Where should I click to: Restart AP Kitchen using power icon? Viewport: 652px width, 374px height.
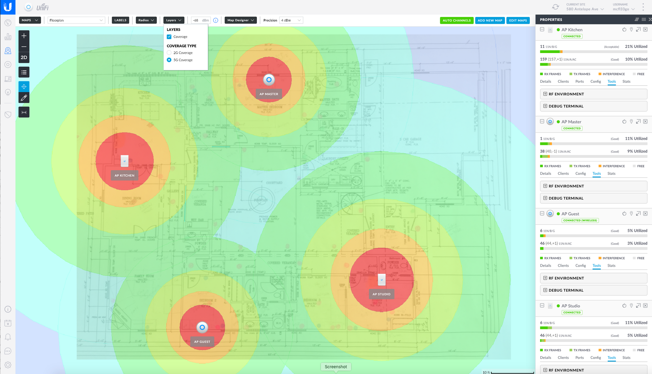(624, 30)
